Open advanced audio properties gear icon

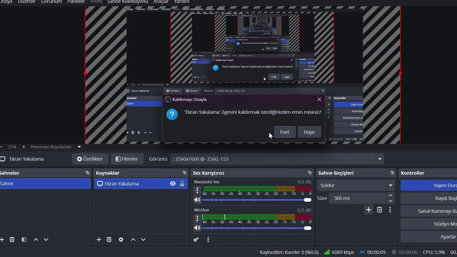[x=196, y=240]
